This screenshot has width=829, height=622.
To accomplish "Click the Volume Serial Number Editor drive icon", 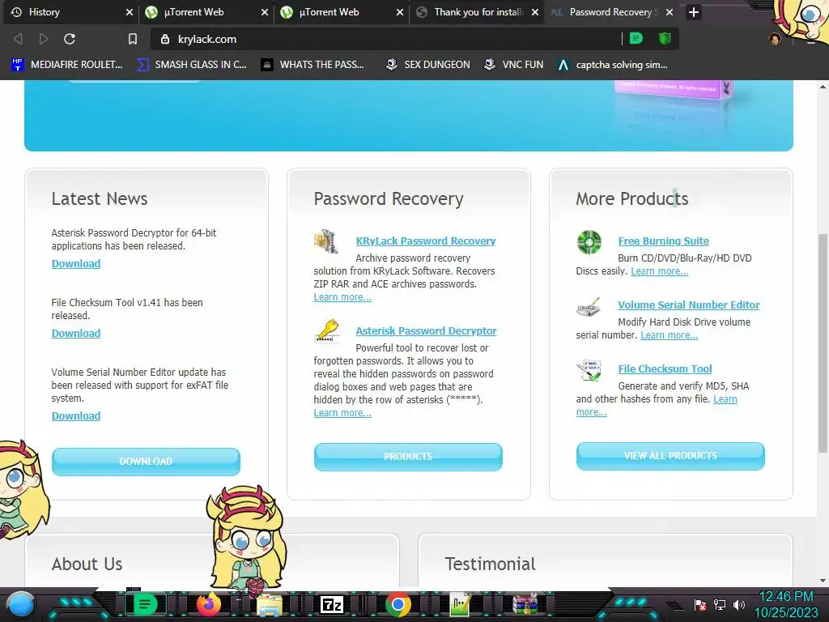I will pyautogui.click(x=589, y=307).
